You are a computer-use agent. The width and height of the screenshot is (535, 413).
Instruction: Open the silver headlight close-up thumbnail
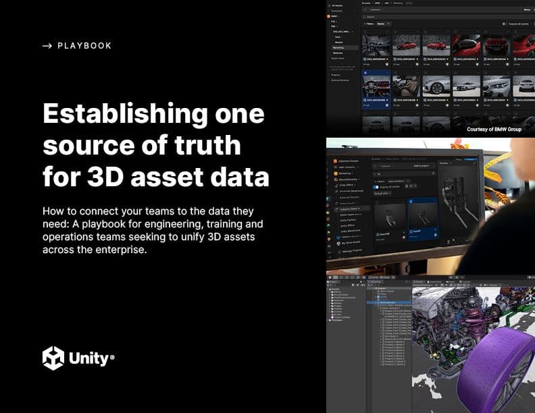(x=496, y=86)
